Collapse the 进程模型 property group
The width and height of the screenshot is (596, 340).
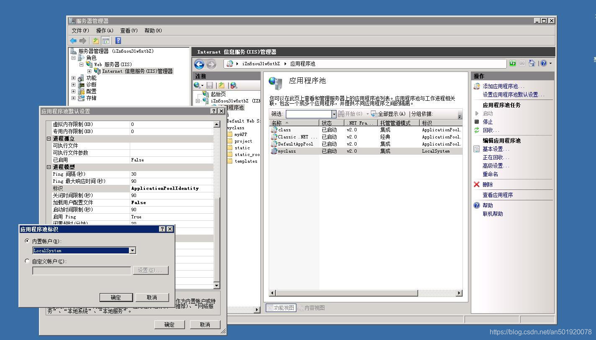coord(49,167)
